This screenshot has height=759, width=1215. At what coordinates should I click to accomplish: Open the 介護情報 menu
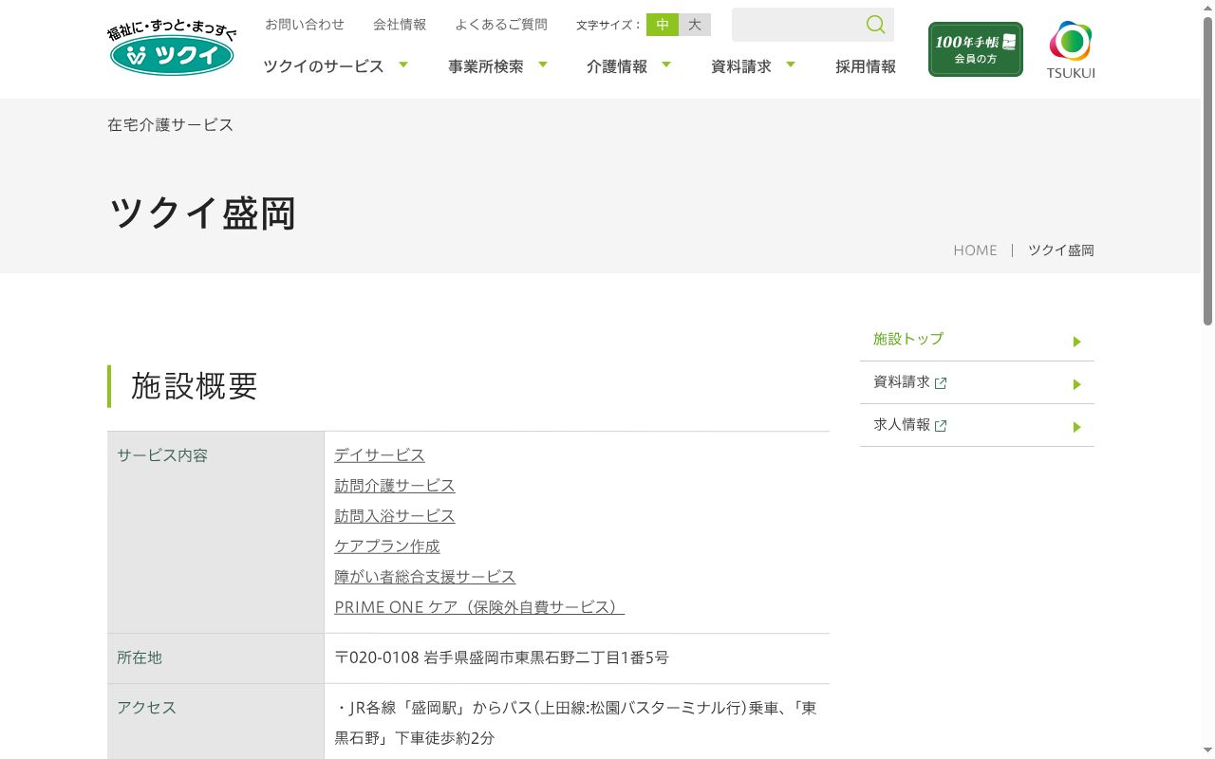(x=617, y=66)
